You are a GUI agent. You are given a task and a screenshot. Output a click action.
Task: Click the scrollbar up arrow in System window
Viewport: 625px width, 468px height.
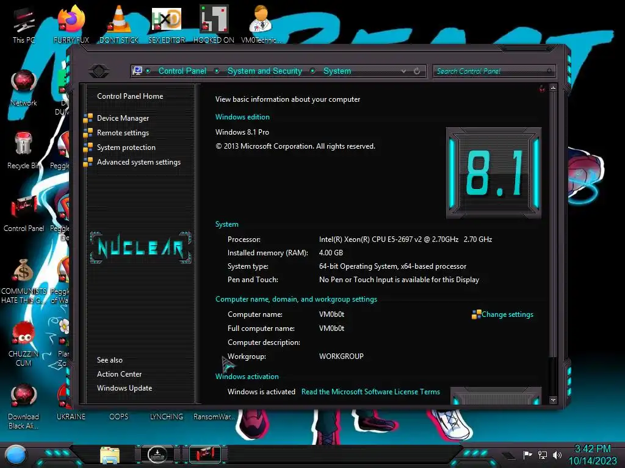click(553, 88)
